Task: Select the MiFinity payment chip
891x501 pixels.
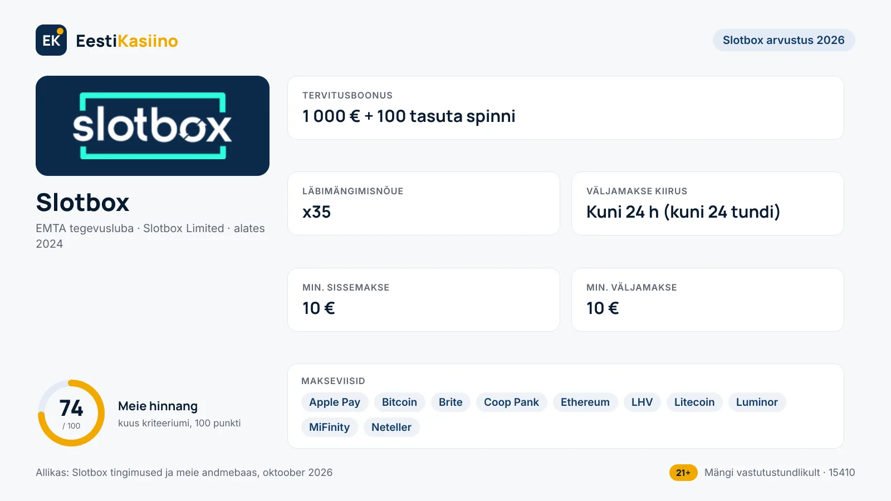Action: pos(329,428)
